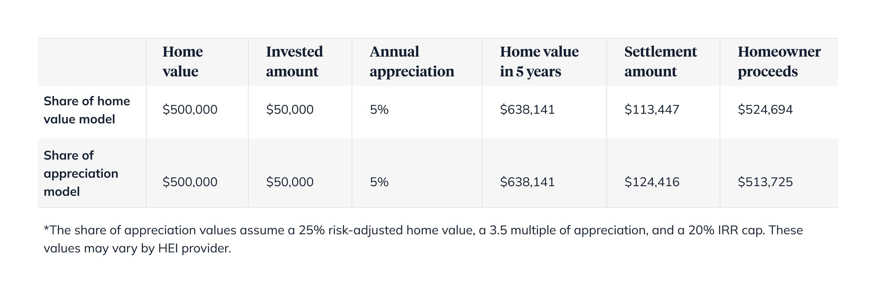The width and height of the screenshot is (876, 292).
Task: Select the Settlement amount column header
Action: (x=661, y=61)
